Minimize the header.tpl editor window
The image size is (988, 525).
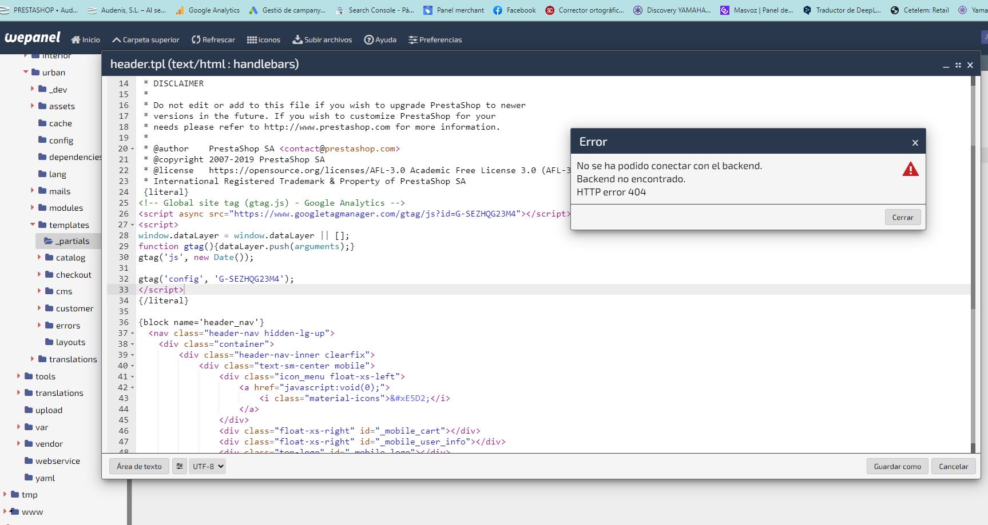946,66
